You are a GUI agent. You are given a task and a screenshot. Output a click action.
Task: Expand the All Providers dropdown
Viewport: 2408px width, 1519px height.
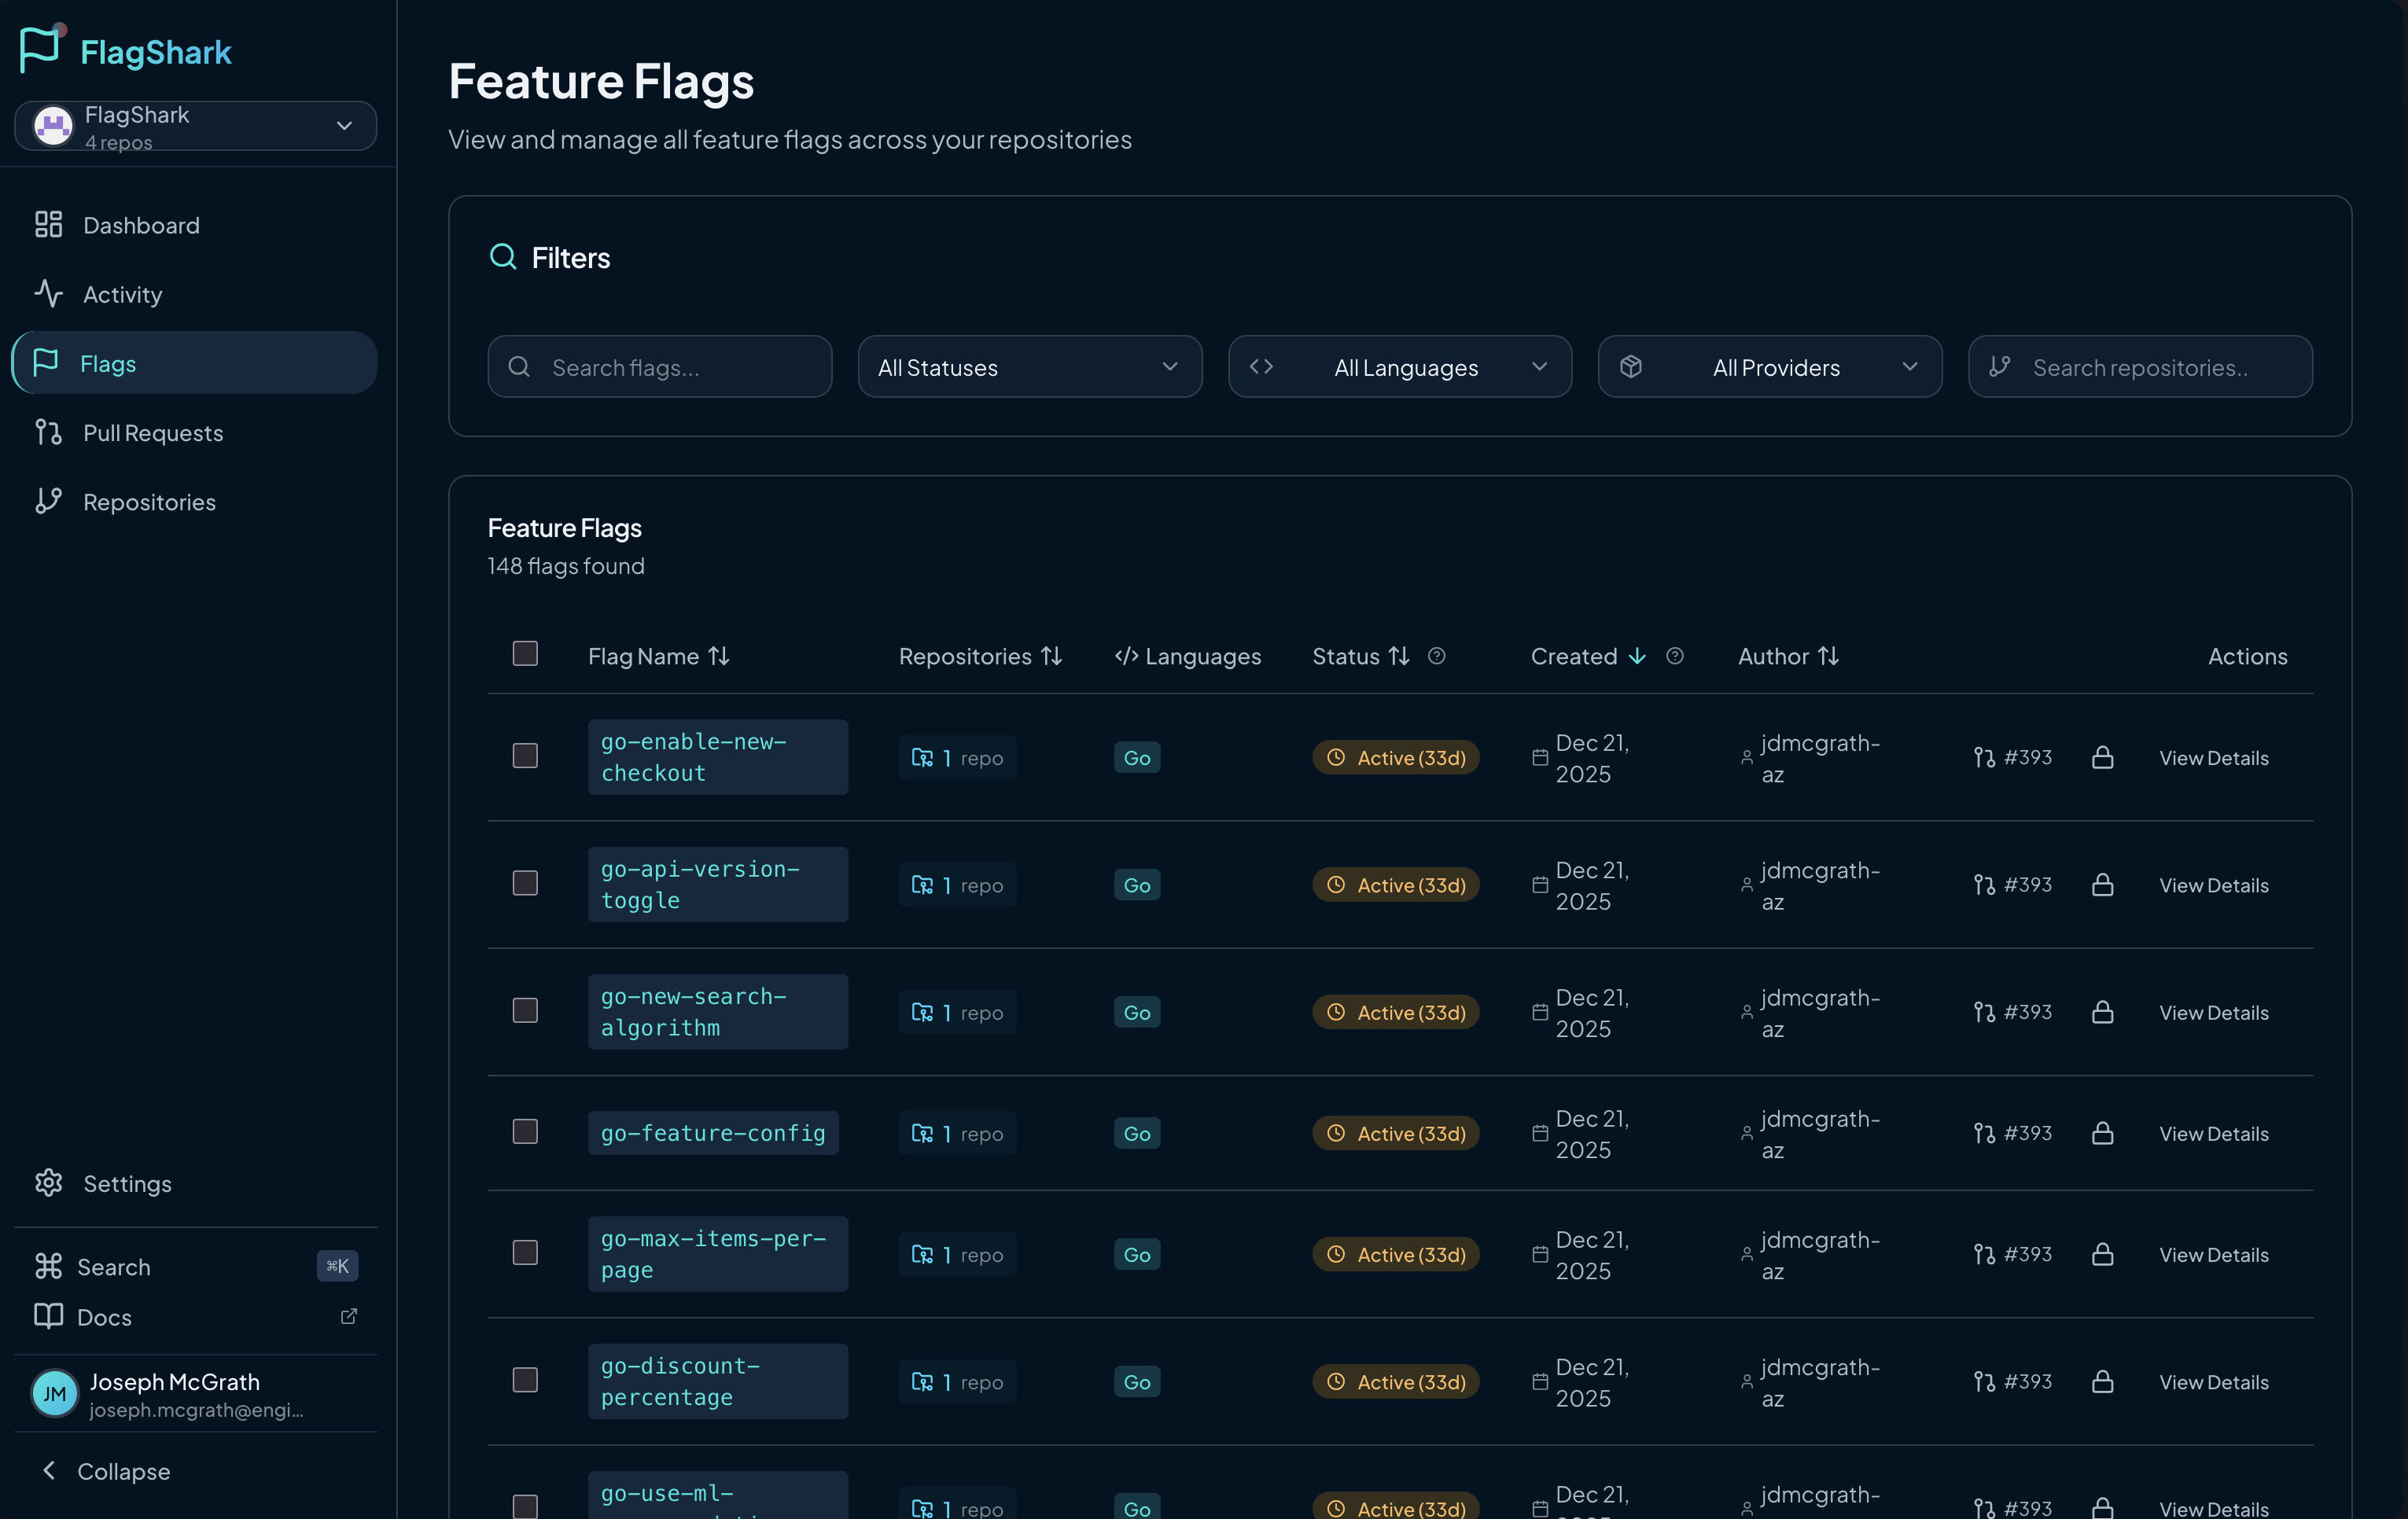coord(1769,367)
